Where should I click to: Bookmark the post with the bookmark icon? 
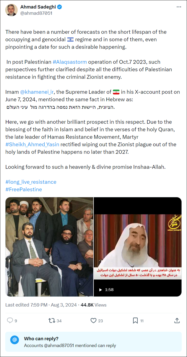135,320
